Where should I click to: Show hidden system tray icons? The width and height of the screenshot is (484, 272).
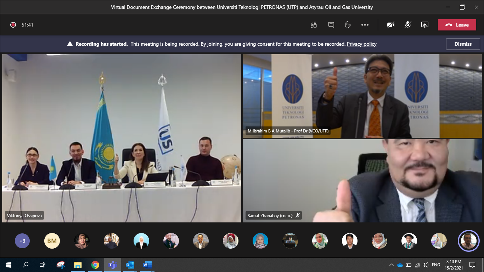tap(392, 265)
